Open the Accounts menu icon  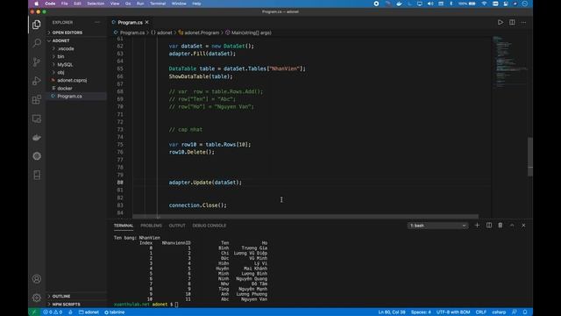click(x=37, y=279)
